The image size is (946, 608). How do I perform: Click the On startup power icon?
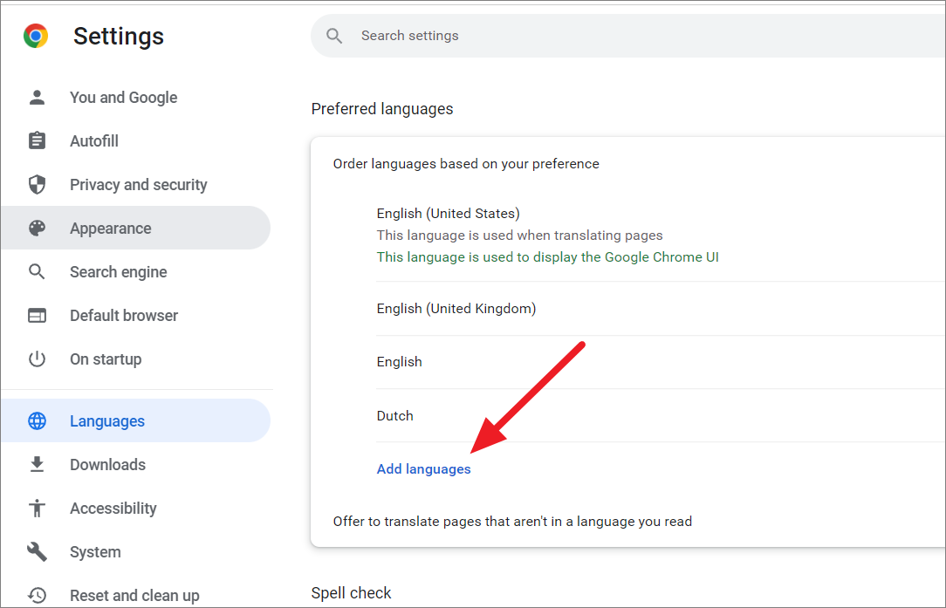[37, 359]
